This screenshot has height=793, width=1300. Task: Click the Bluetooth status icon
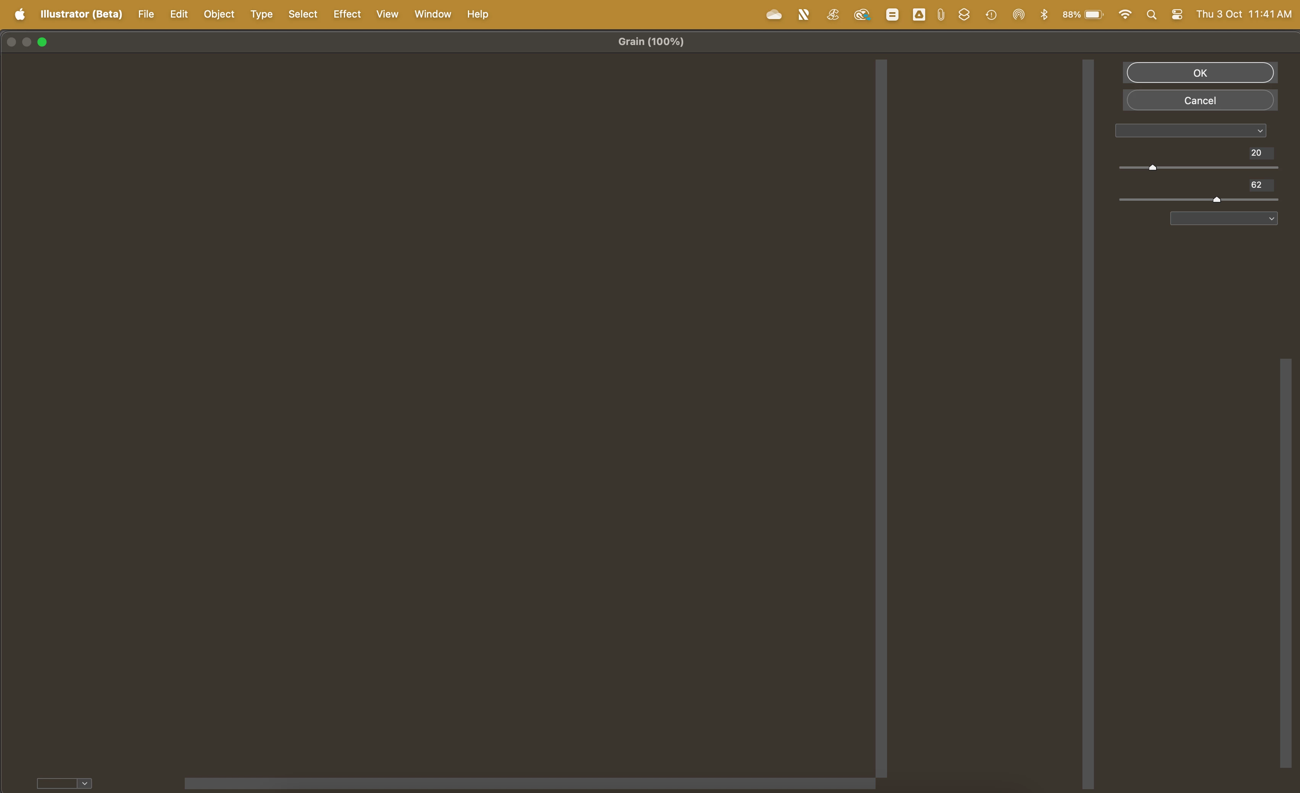(x=1044, y=14)
